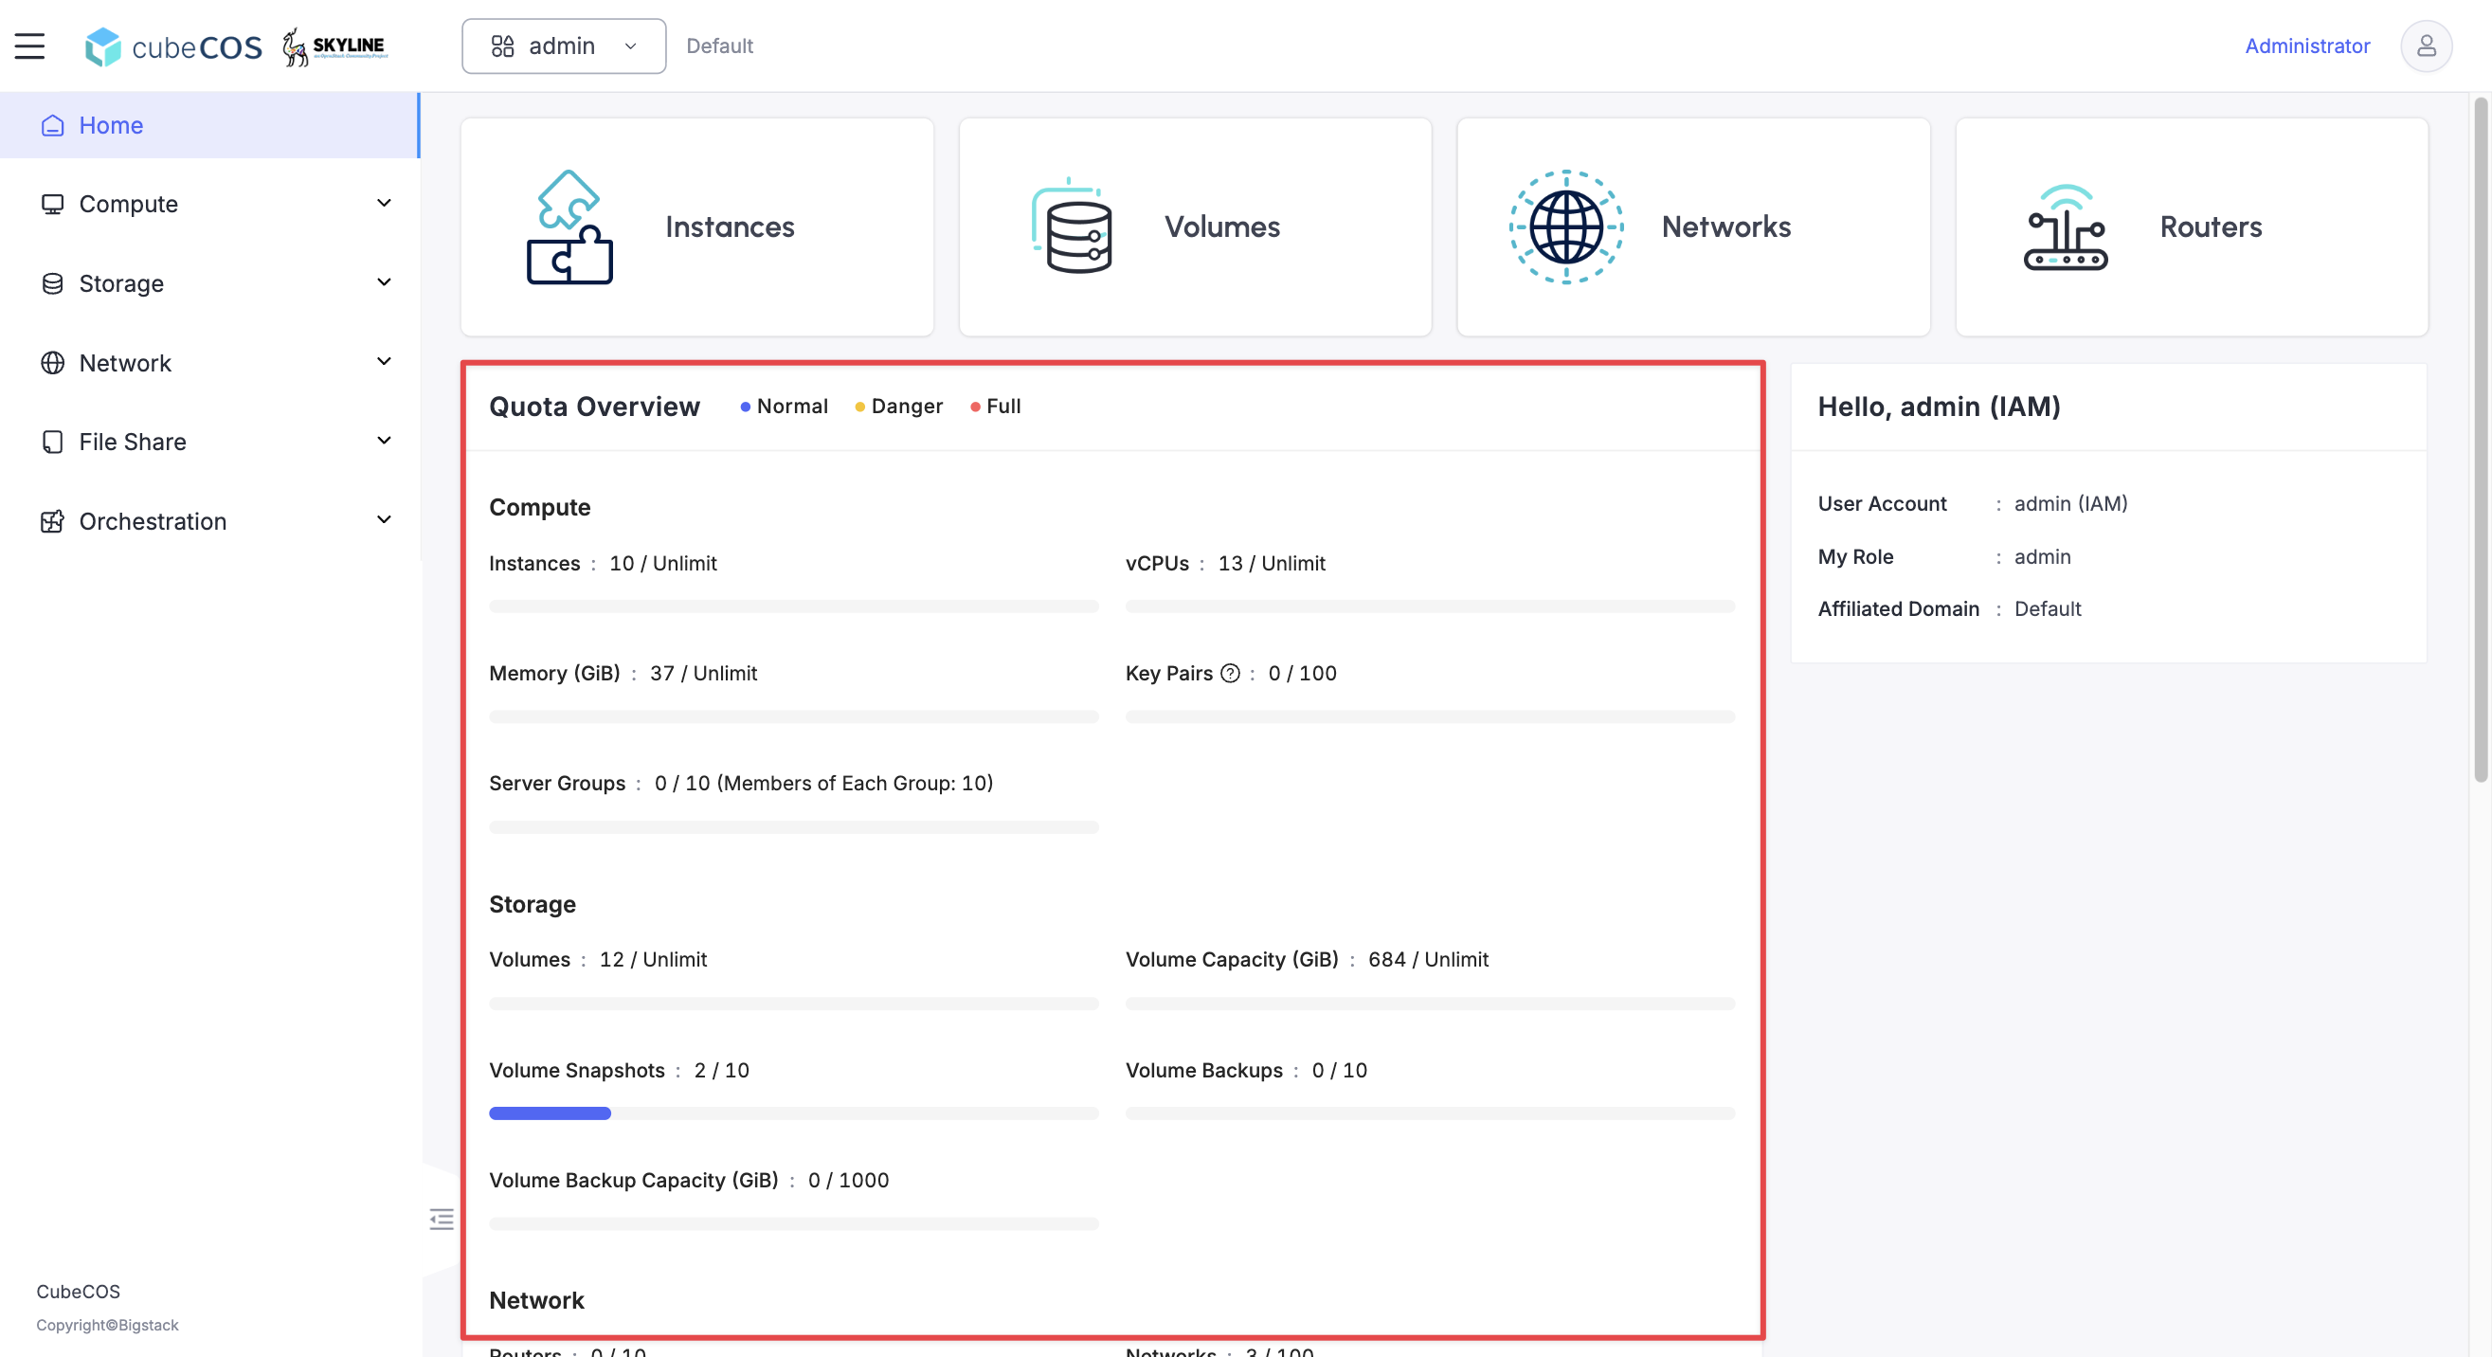
Task: Open the Instances card
Action: click(x=697, y=227)
